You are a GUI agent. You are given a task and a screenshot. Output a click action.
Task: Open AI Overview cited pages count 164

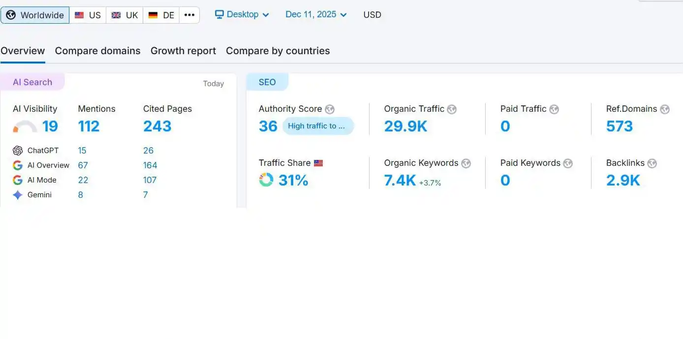click(x=150, y=165)
